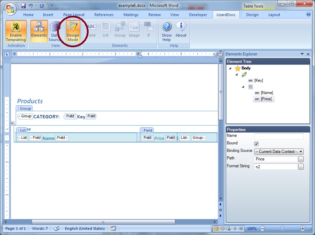Open the Data Source view
This screenshot has height=235, width=315.
54,31
